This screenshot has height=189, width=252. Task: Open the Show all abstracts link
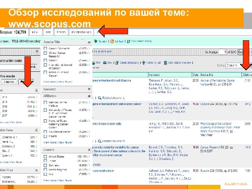click(102, 51)
